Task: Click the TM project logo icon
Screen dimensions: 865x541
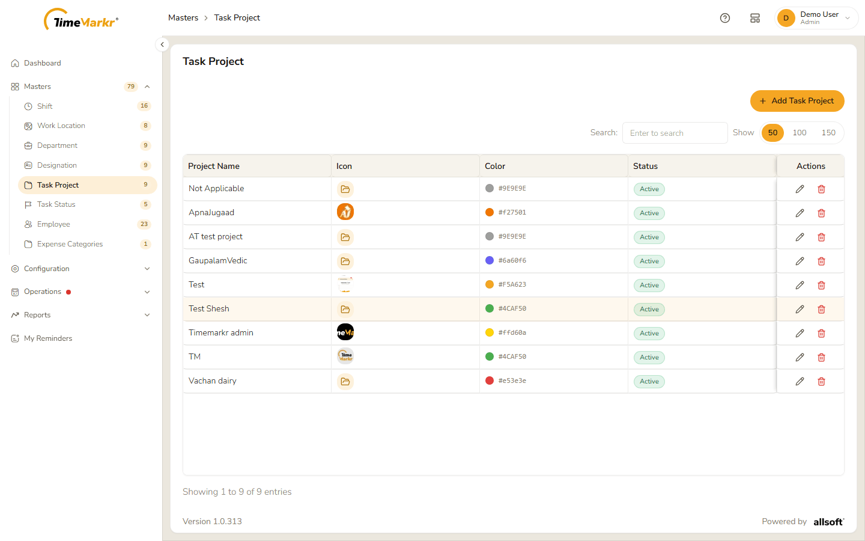Action: pyautogui.click(x=345, y=356)
